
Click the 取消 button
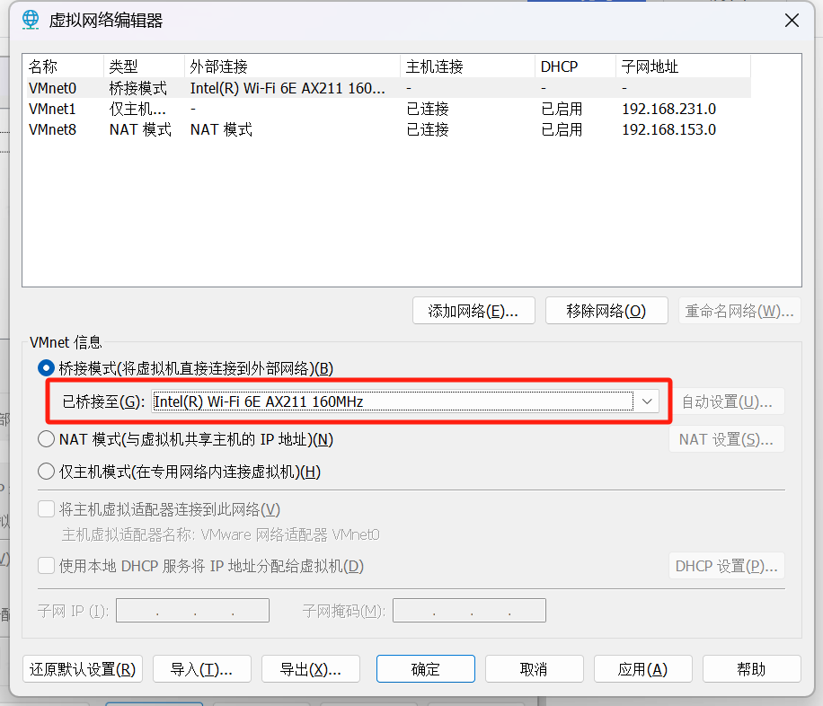[535, 669]
